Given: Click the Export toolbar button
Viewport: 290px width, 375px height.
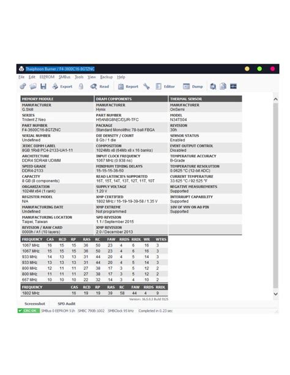Looking at the screenshot, I should coord(62,86).
